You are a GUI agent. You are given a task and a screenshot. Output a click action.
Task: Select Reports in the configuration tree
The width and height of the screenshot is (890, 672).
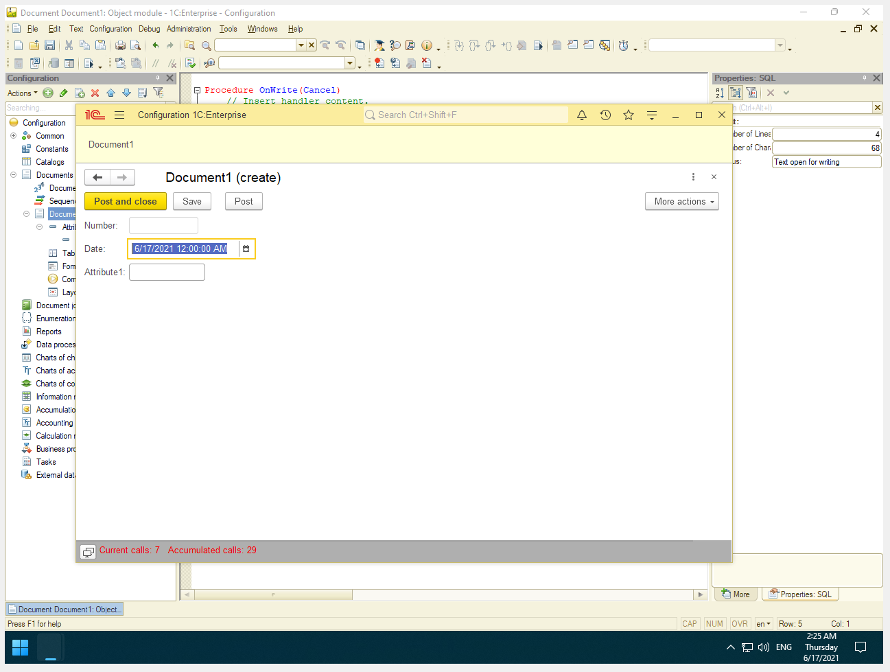pyautogui.click(x=49, y=332)
